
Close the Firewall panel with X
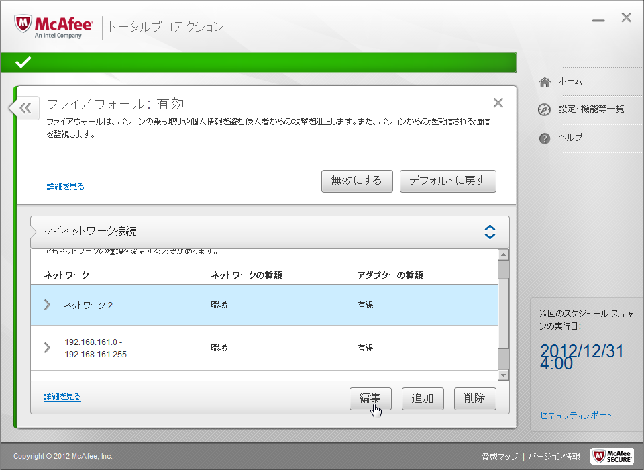point(498,103)
